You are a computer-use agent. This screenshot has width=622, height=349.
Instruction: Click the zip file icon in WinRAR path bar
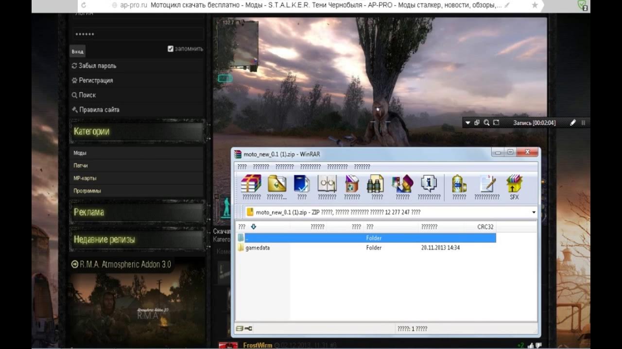pyautogui.click(x=250, y=212)
